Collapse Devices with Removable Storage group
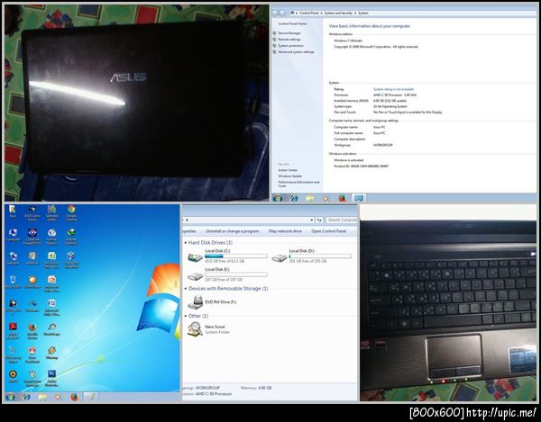Screen dimensions: 541x422 pos(186,289)
